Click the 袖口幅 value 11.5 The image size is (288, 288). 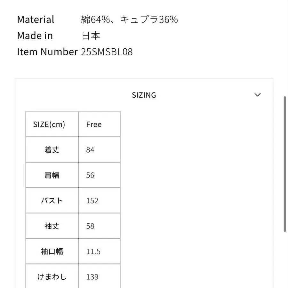point(93,252)
